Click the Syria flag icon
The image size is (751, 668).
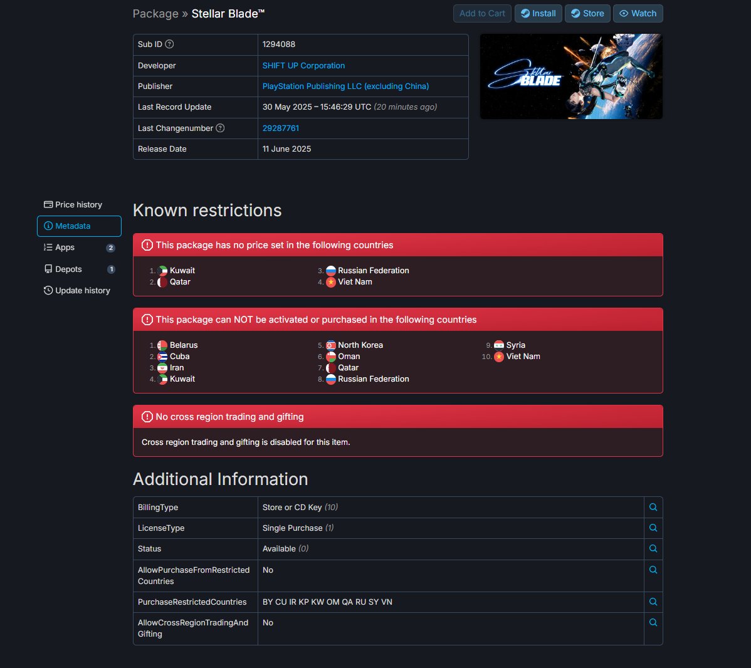point(499,345)
